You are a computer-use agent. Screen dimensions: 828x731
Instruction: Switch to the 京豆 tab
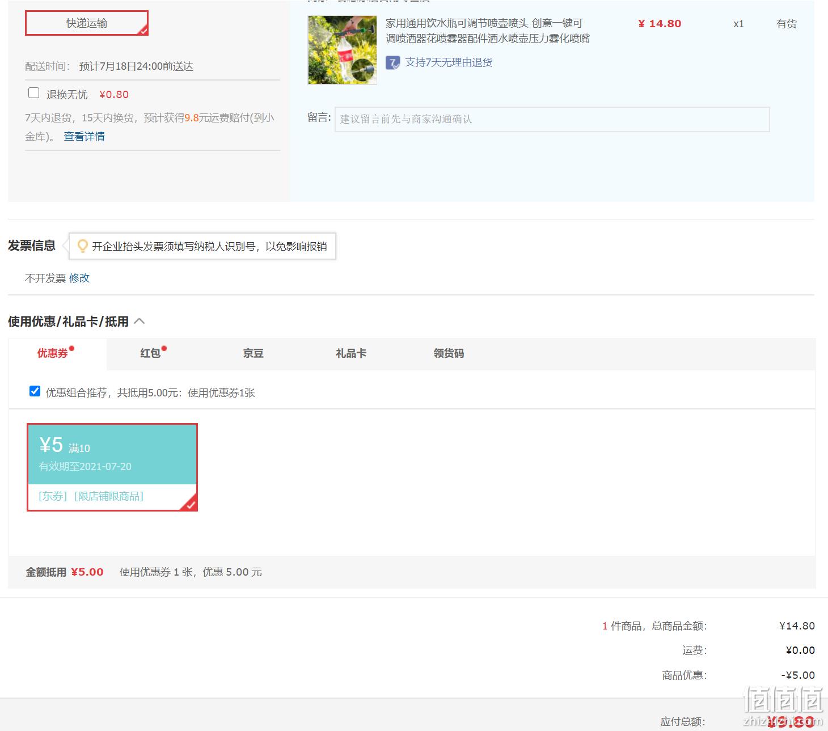[253, 353]
